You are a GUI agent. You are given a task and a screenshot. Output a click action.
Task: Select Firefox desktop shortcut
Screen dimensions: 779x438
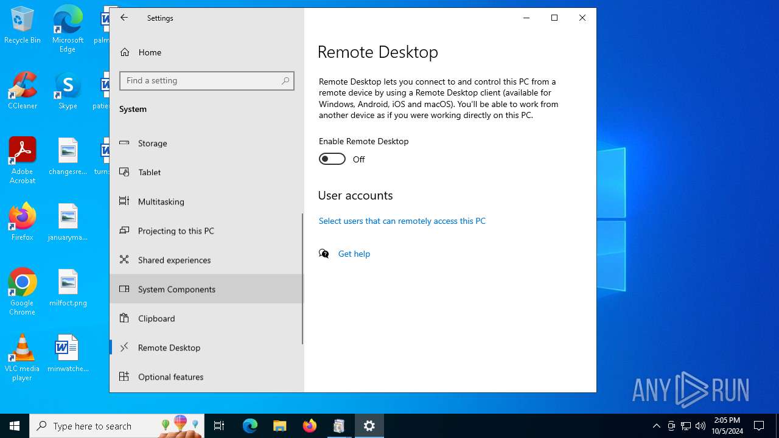click(x=23, y=221)
